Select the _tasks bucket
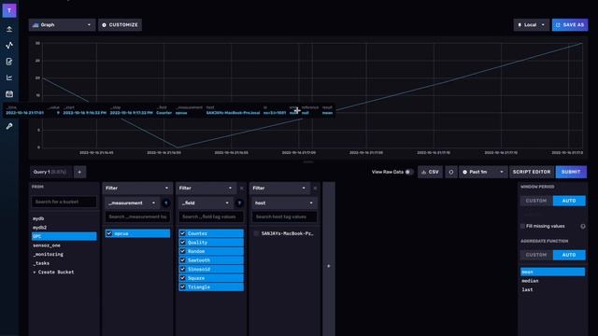598x336 pixels. (64, 263)
